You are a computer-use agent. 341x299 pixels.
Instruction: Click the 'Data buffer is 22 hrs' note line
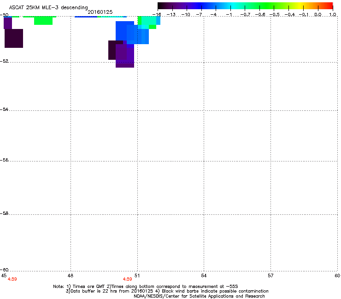(x=167, y=291)
